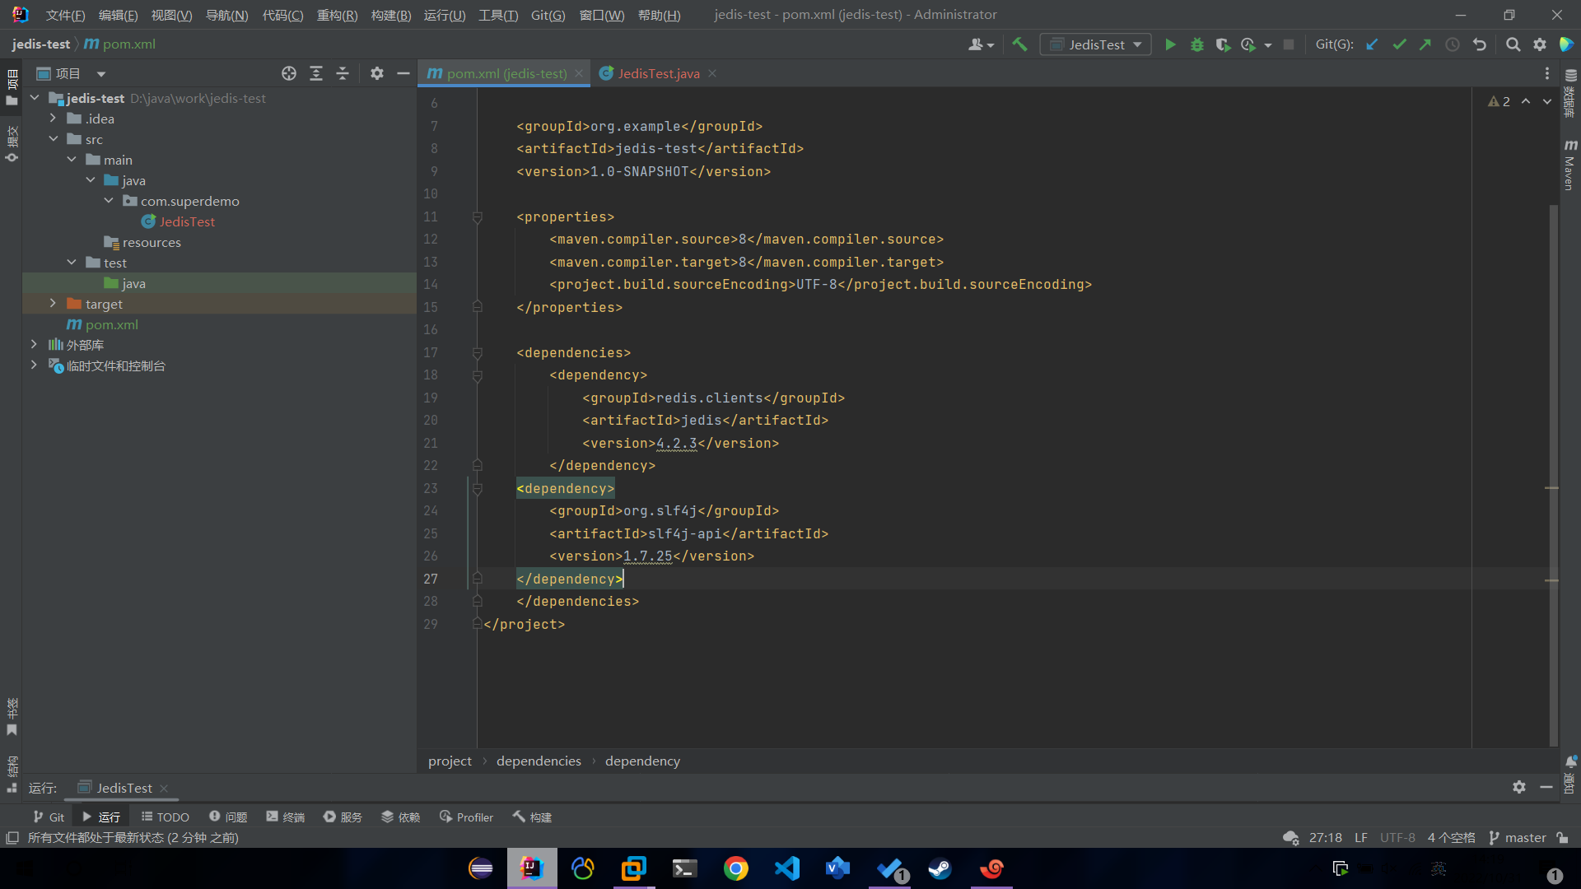Click the Build project hammer icon
The image size is (1581, 889).
point(1019,44)
